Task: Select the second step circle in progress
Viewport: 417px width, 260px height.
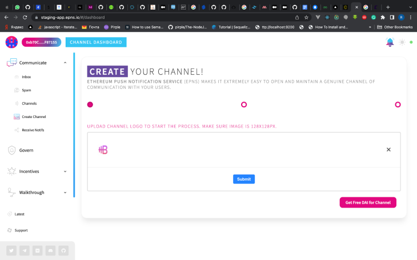Action: 244,105
